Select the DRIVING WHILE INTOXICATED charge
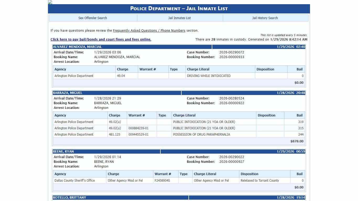 point(209,76)
